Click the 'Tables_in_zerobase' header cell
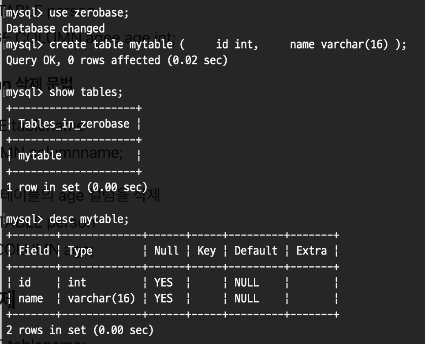The width and height of the screenshot is (425, 344). [x=74, y=124]
